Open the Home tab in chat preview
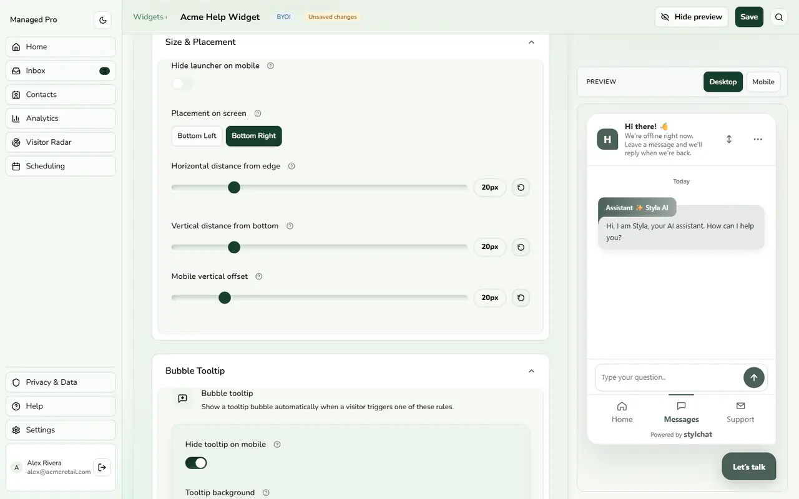The image size is (799, 499). click(x=622, y=412)
